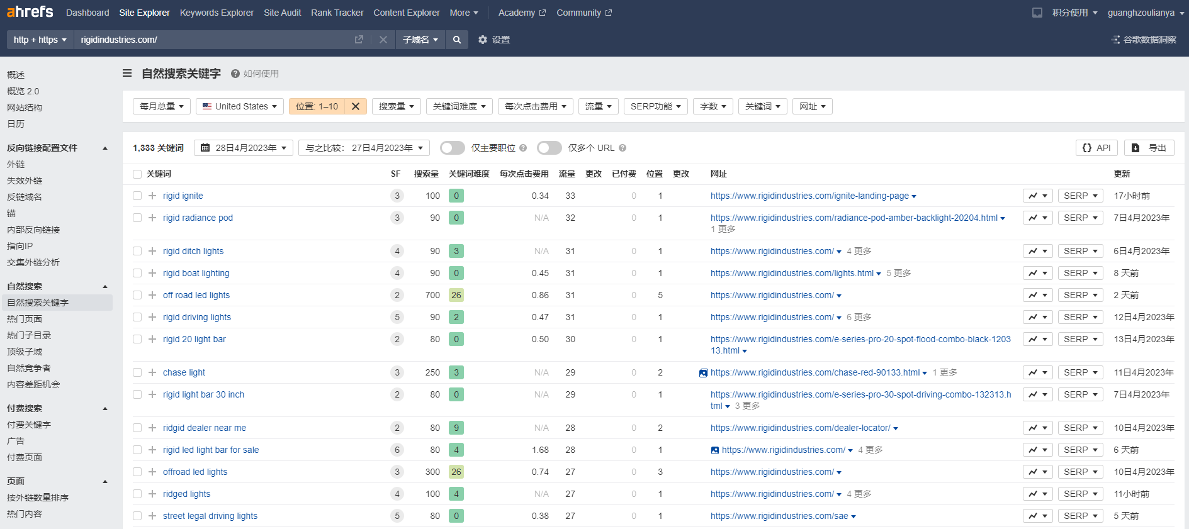Click the 如何使用 help icon
The height and width of the screenshot is (529, 1189).
(x=235, y=74)
